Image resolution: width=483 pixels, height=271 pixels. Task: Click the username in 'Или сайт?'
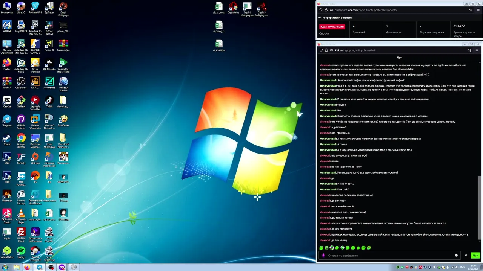pos(328,189)
